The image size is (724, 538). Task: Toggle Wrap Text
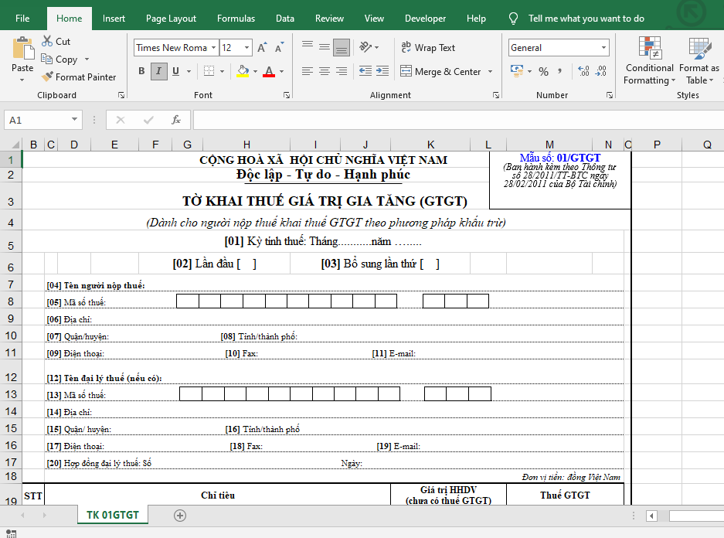428,48
